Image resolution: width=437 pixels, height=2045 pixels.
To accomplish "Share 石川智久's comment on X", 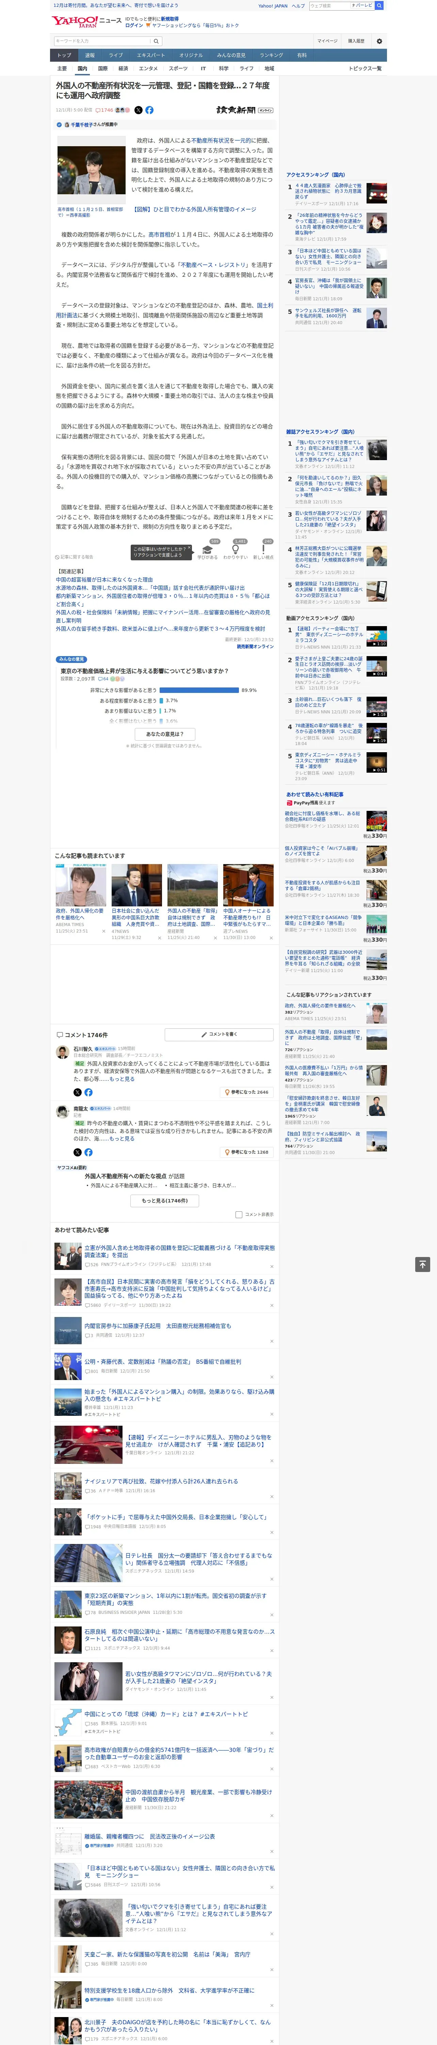I will 78,1092.
